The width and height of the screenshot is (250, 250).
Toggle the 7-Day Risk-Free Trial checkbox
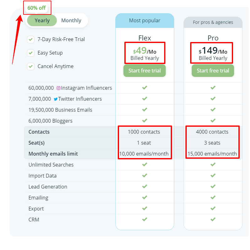tap(31, 40)
